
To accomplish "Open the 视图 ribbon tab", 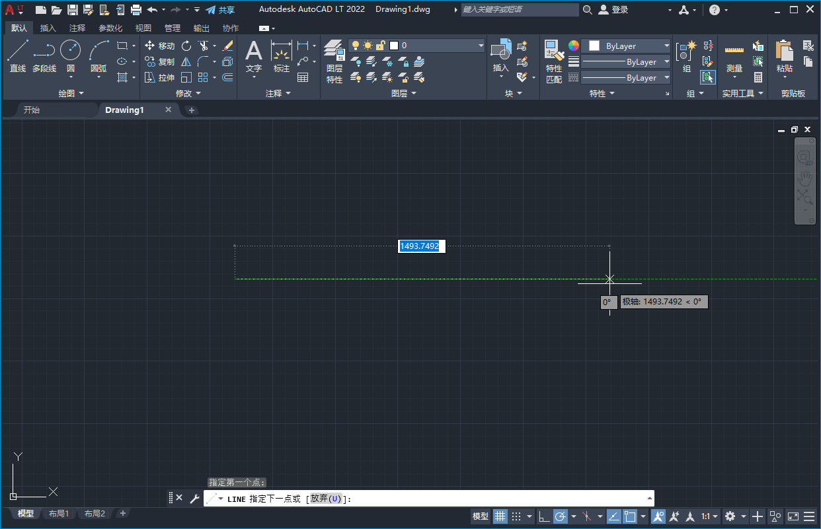I will pos(142,28).
